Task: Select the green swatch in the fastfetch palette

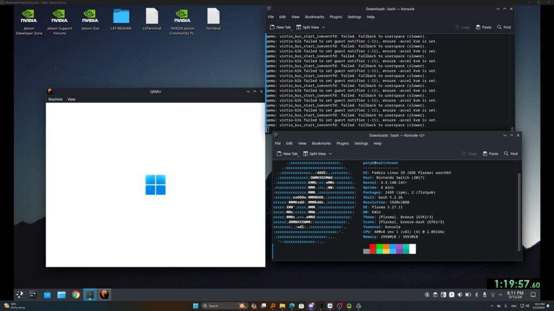Action: click(x=379, y=247)
